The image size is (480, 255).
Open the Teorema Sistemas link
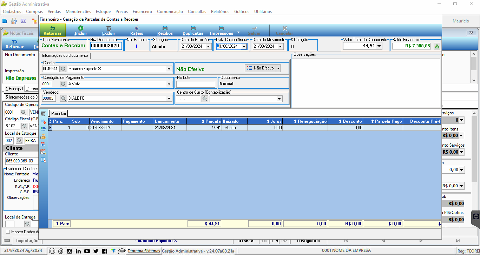coord(144,251)
